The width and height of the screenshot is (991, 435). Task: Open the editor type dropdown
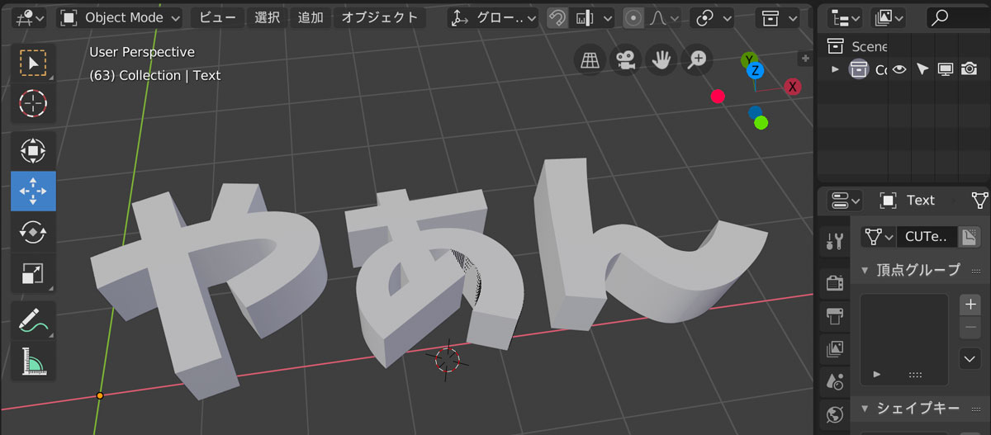(x=29, y=17)
